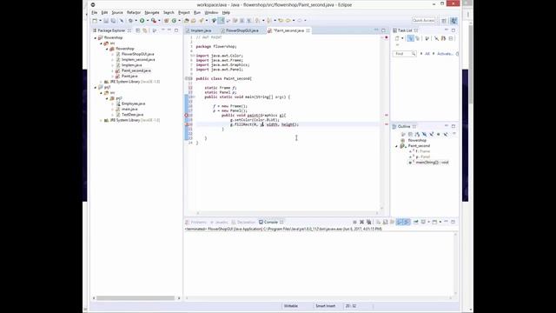Select the Java perspective icon
This screenshot has height=313, width=556.
point(453,21)
